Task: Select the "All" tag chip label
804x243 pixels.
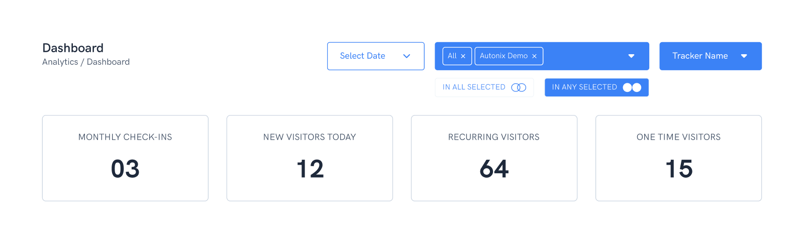Action: (x=452, y=56)
